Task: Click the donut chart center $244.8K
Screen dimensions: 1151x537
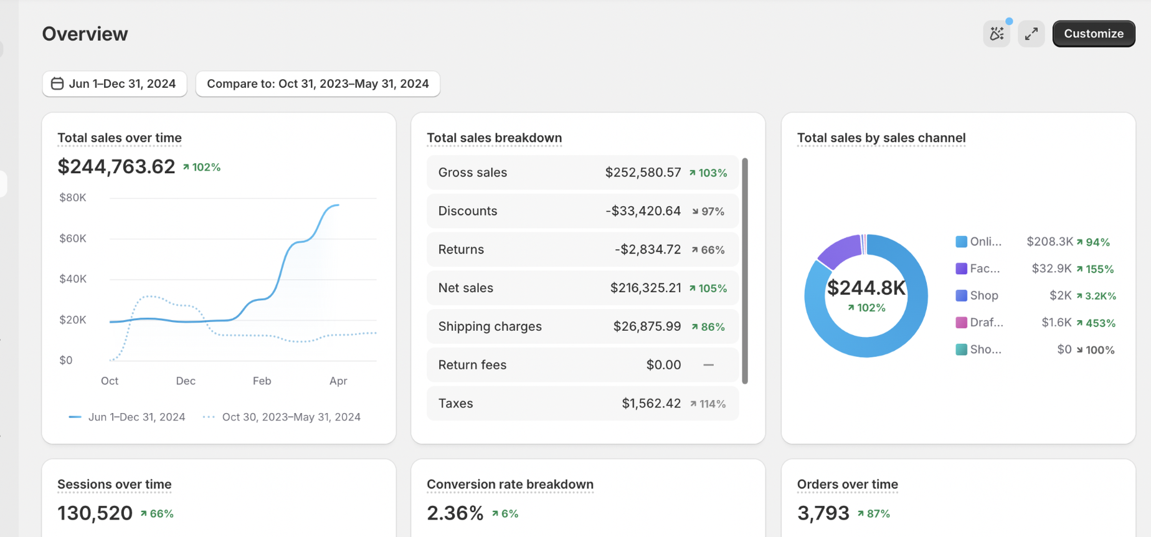Action: [x=866, y=288]
